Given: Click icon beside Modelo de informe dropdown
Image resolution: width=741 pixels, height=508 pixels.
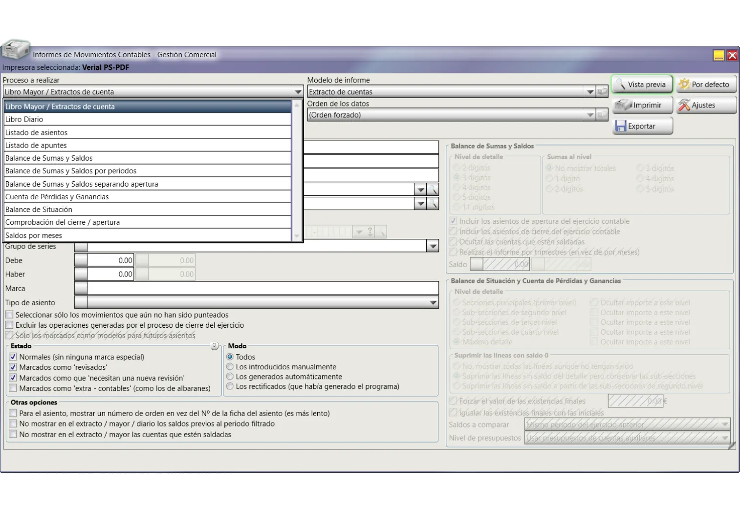Looking at the screenshot, I should click(x=602, y=92).
